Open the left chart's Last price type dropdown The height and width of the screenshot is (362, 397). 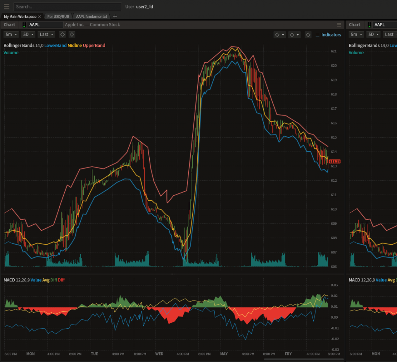46,34
